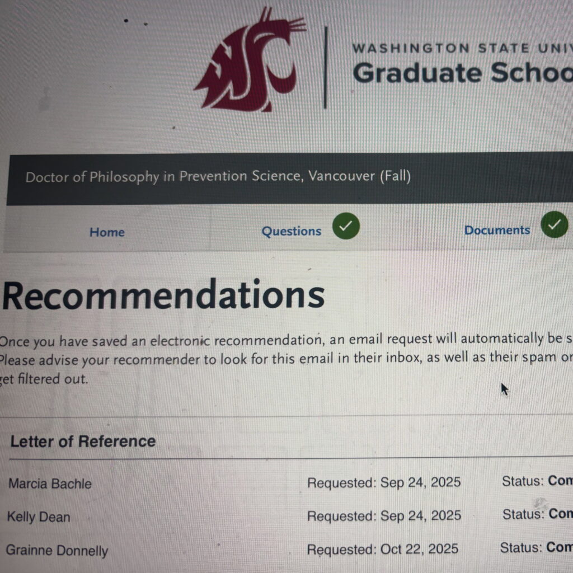This screenshot has height=573, width=573.
Task: Go to the Documents tab
Action: tap(497, 230)
